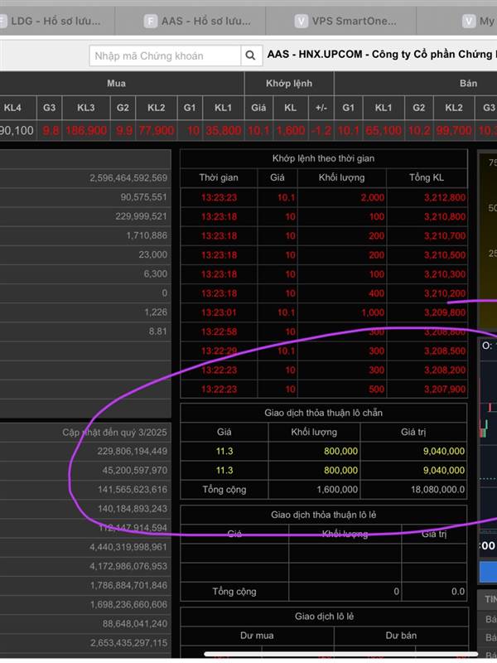Focus the Nhập mã Chứng khoán field

pos(165,56)
